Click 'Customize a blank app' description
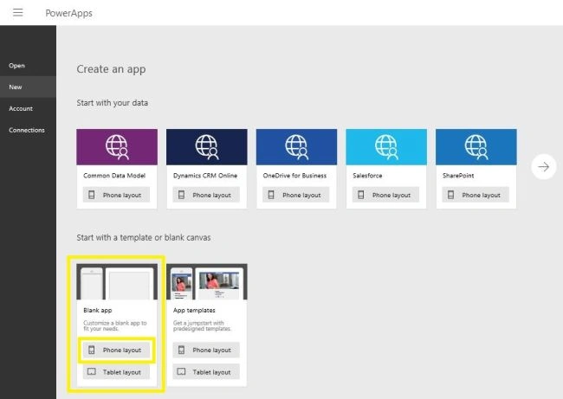Screen dimensions: 563x399 (x=115, y=325)
